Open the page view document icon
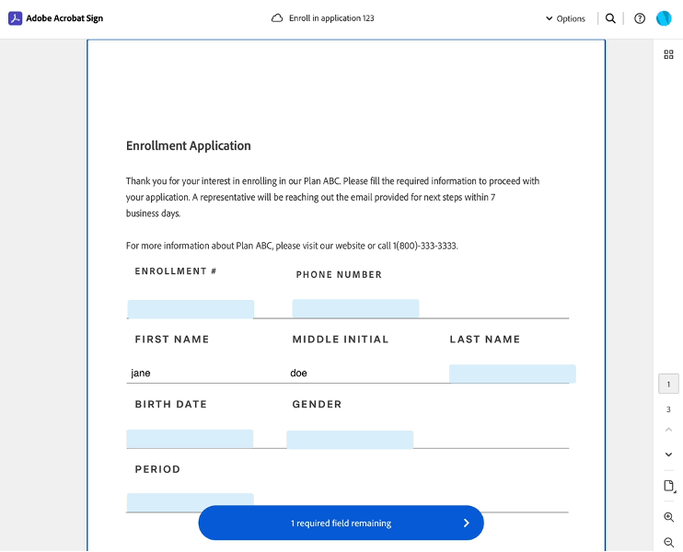 tap(669, 486)
